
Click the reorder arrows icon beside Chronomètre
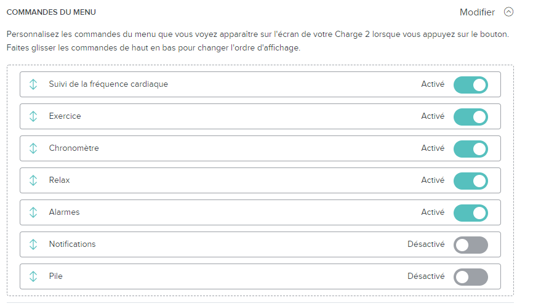click(x=33, y=148)
